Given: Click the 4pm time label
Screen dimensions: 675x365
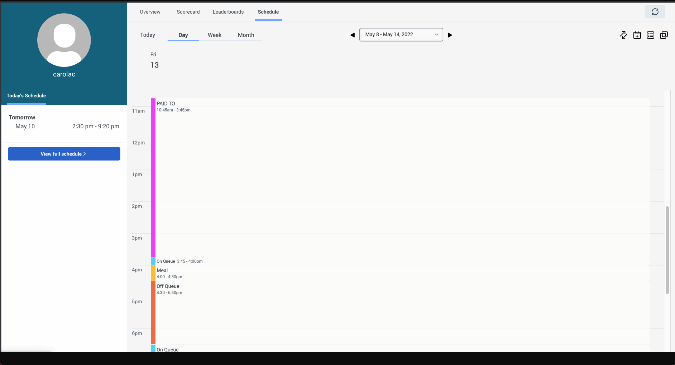Looking at the screenshot, I should pos(137,270).
